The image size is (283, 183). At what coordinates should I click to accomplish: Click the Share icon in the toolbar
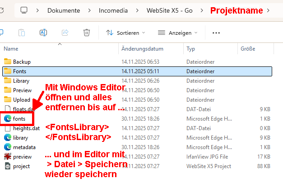point(65,33)
